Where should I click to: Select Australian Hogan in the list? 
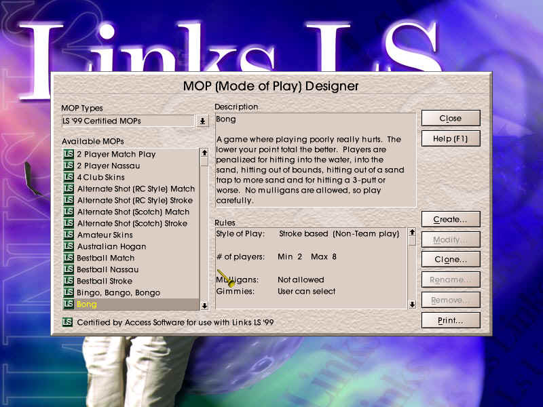(131, 246)
